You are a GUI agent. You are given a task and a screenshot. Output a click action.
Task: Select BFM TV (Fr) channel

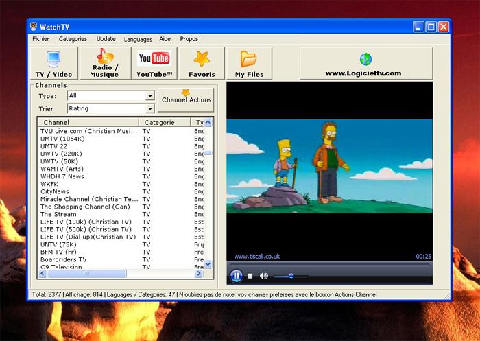click(121, 252)
